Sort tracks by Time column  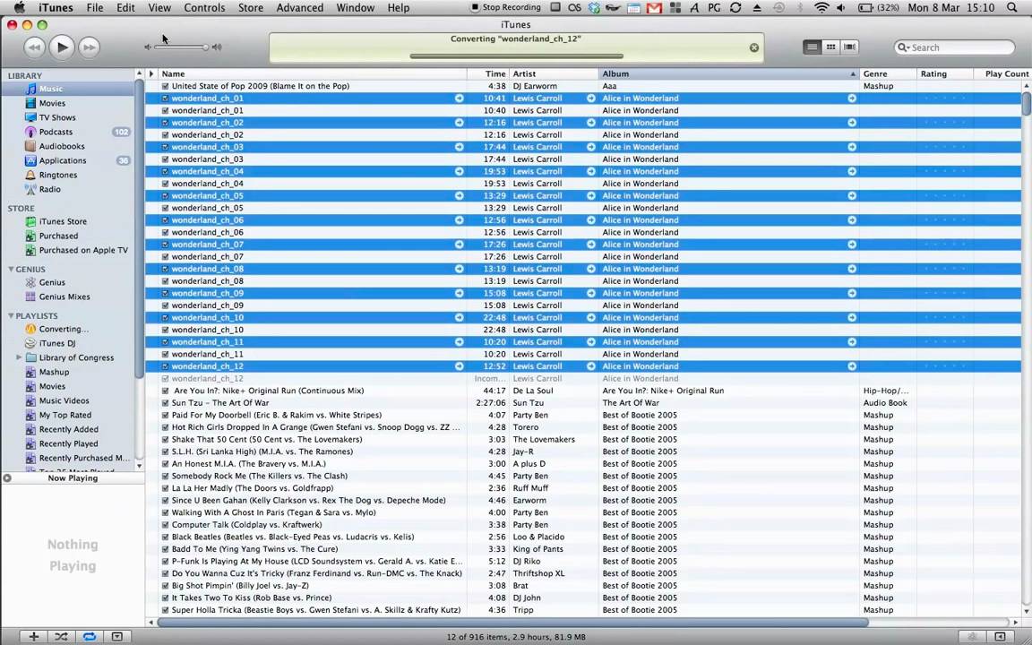(488, 73)
